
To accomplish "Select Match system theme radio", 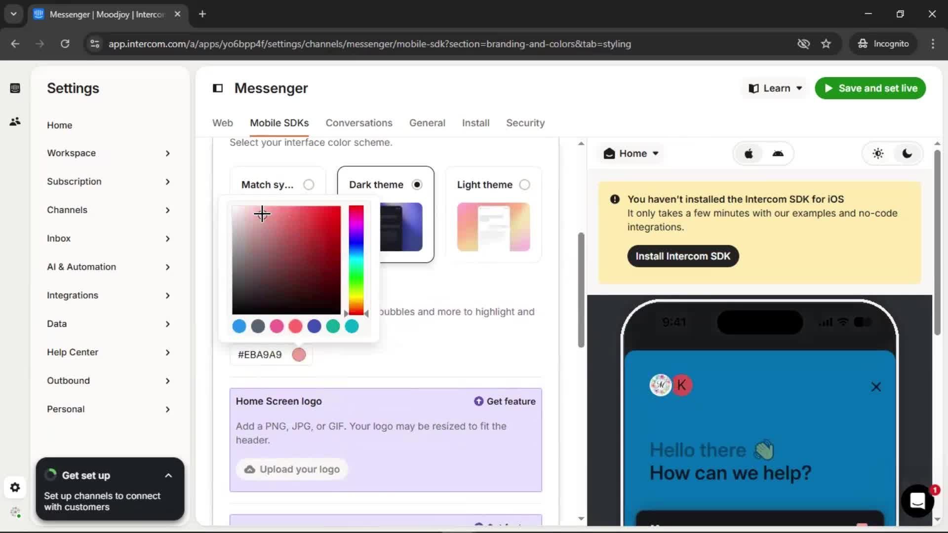I will tap(309, 185).
